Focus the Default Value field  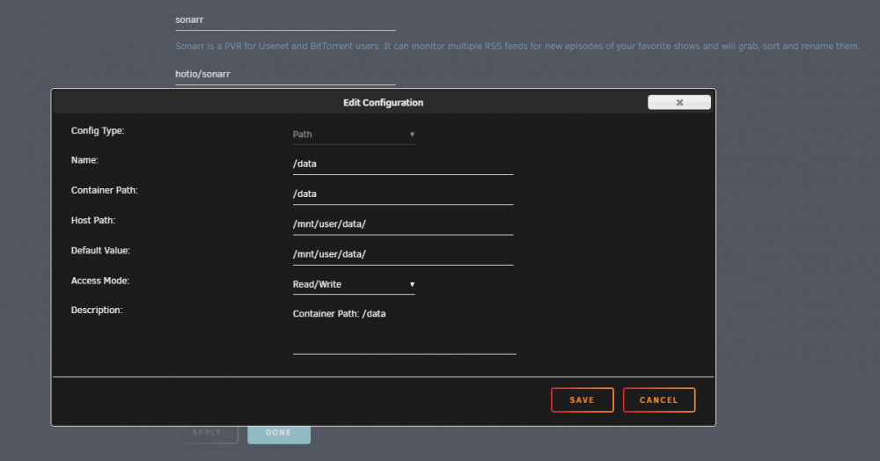click(x=403, y=254)
